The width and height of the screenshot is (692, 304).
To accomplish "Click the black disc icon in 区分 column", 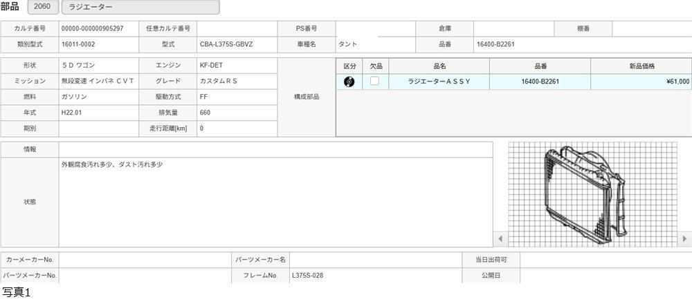I will (349, 82).
